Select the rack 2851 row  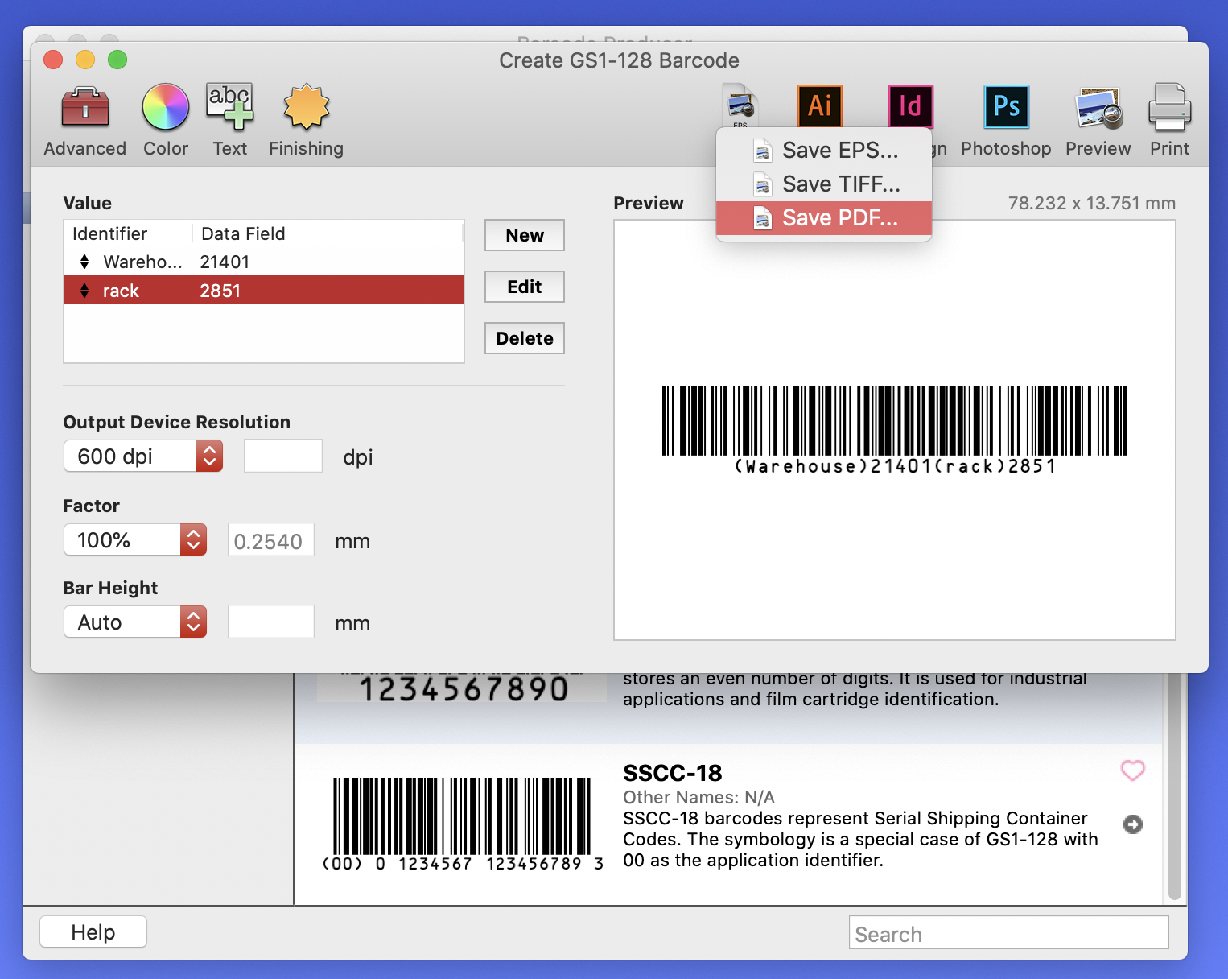click(264, 291)
